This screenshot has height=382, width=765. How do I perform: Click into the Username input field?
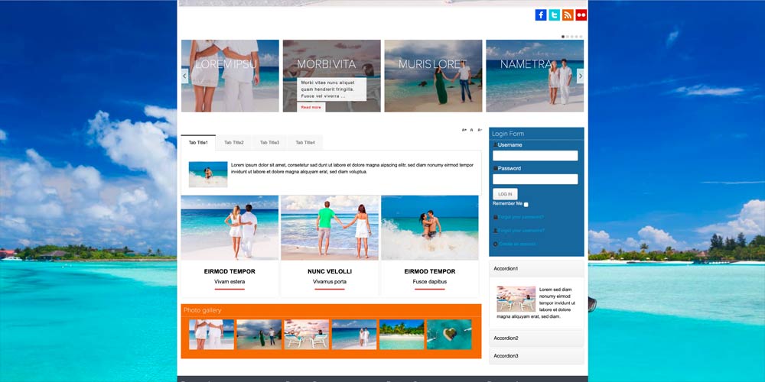pos(535,156)
